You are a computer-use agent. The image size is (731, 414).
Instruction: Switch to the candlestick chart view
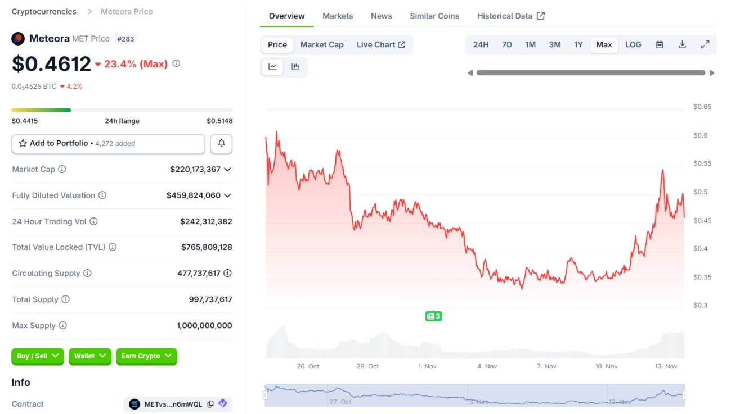[295, 67]
